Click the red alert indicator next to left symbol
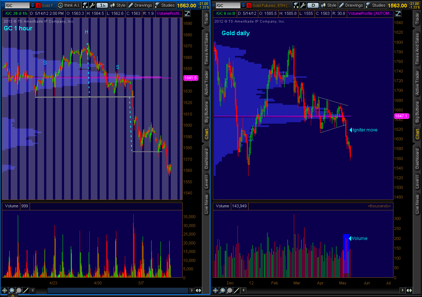Screen dimensions: 422x297 click(x=37, y=5)
